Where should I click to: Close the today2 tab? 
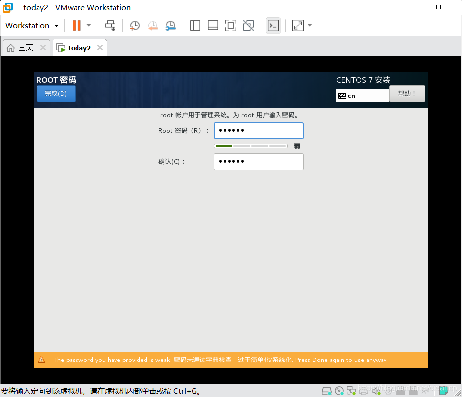tap(100, 48)
